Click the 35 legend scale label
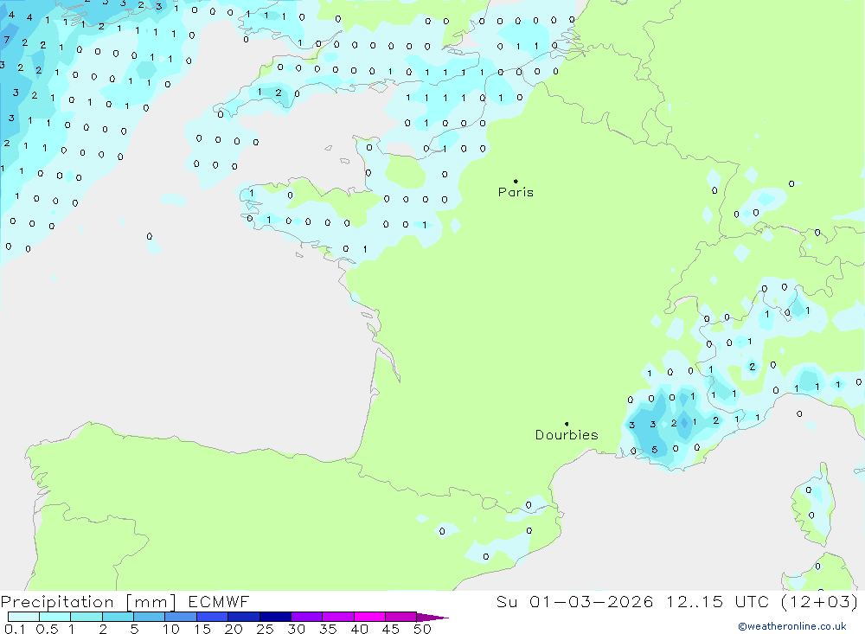 328,629
